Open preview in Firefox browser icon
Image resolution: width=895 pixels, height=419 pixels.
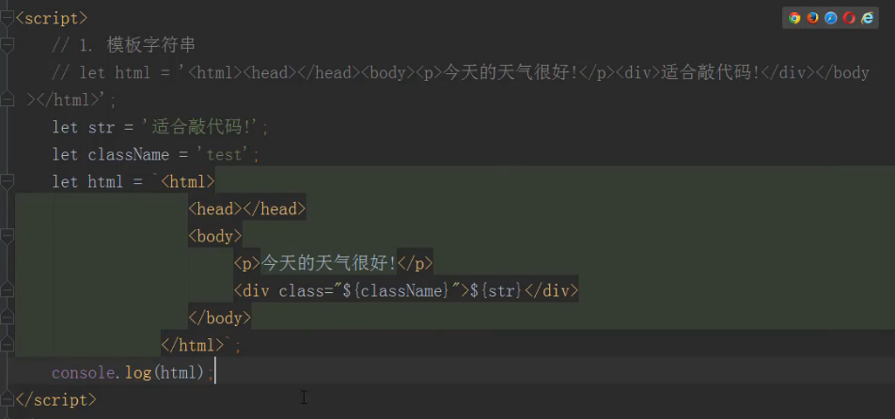click(812, 18)
